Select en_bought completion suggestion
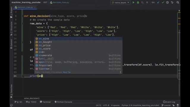 (78, 42)
